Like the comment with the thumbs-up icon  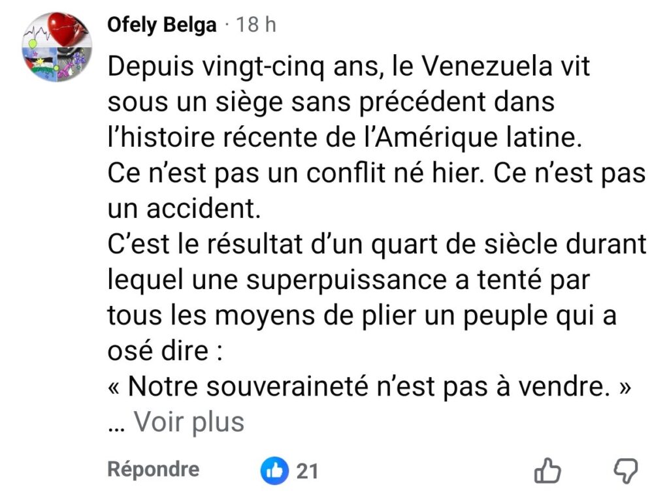click(547, 470)
